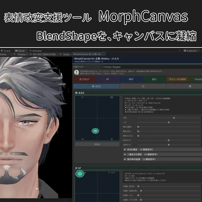Click the green 読込 load button
Viewport: 202px width, 202px height.
click(154, 79)
